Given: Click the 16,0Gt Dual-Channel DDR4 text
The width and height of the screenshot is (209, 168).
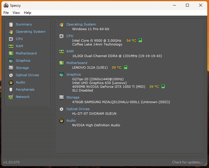Looking at the screenshot, I should tap(117, 56).
